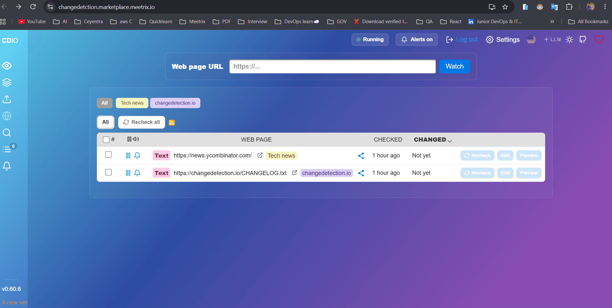Select all watches checkbox in header
The height and width of the screenshot is (308, 612).
(x=106, y=140)
